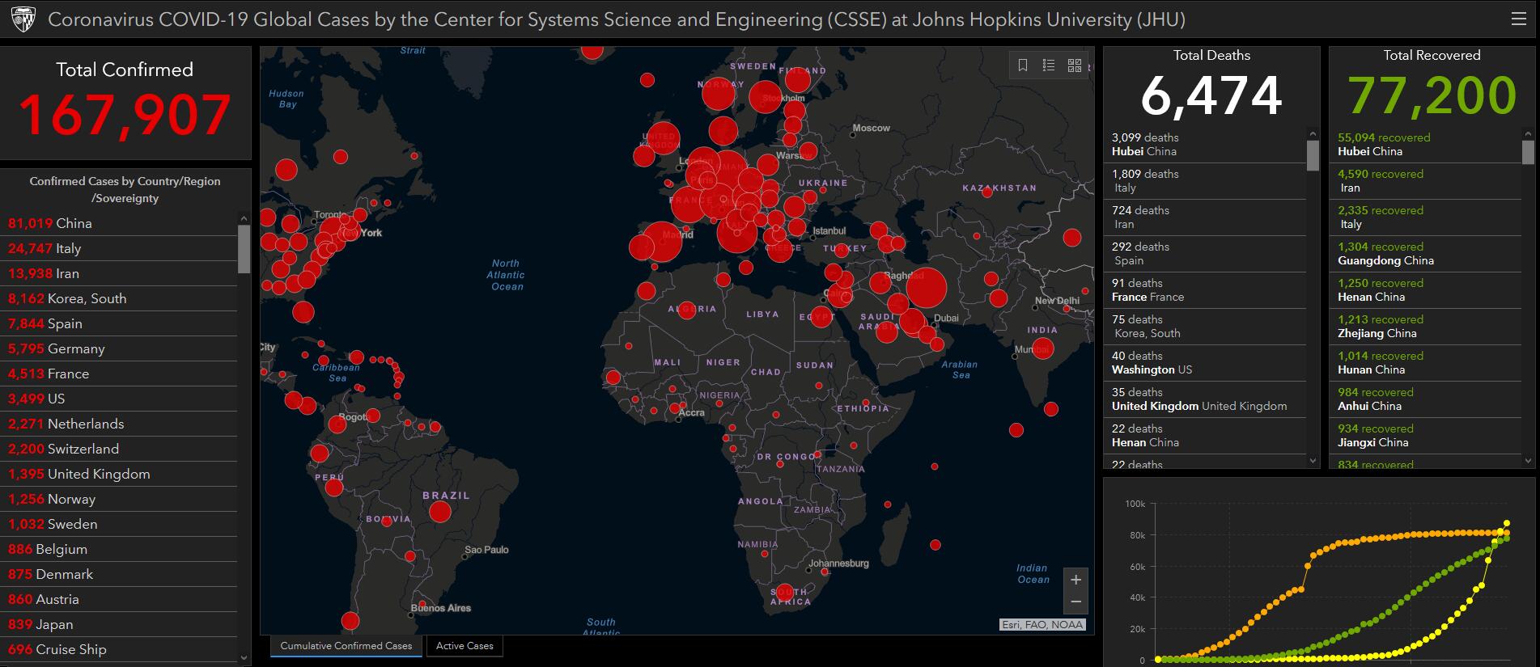Click the red circle beneath the BRAZIL label
This screenshot has height=667, width=1540.
[440, 511]
